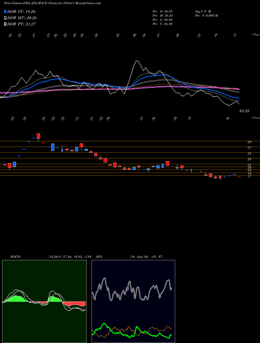This screenshot has width=260, height=343.
Task: Click the chart title mentioning MunafaSutra.com
Action: (53, 4)
